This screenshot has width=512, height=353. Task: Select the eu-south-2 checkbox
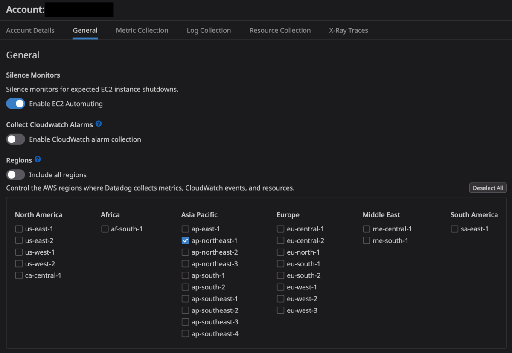pos(280,275)
